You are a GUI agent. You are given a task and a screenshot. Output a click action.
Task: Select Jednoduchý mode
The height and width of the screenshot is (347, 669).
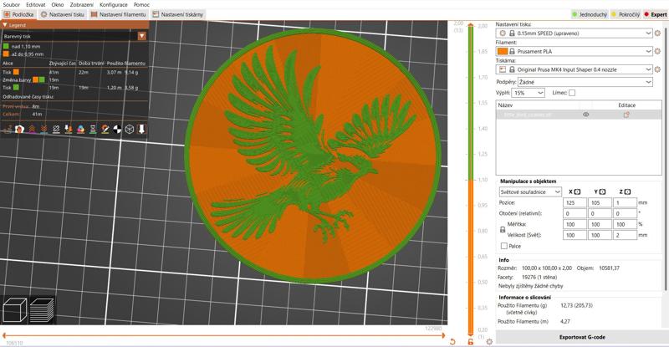pos(590,14)
